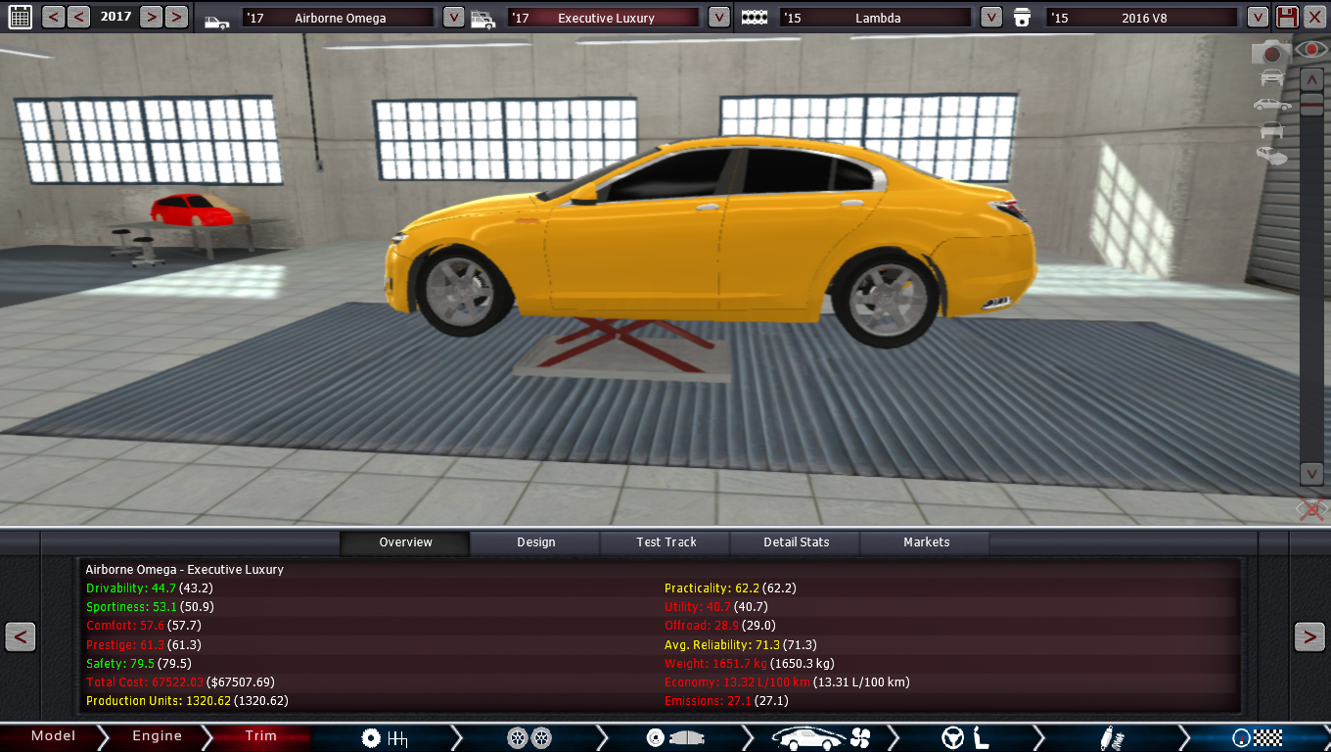Switch to side view car icon

[x=1271, y=104]
